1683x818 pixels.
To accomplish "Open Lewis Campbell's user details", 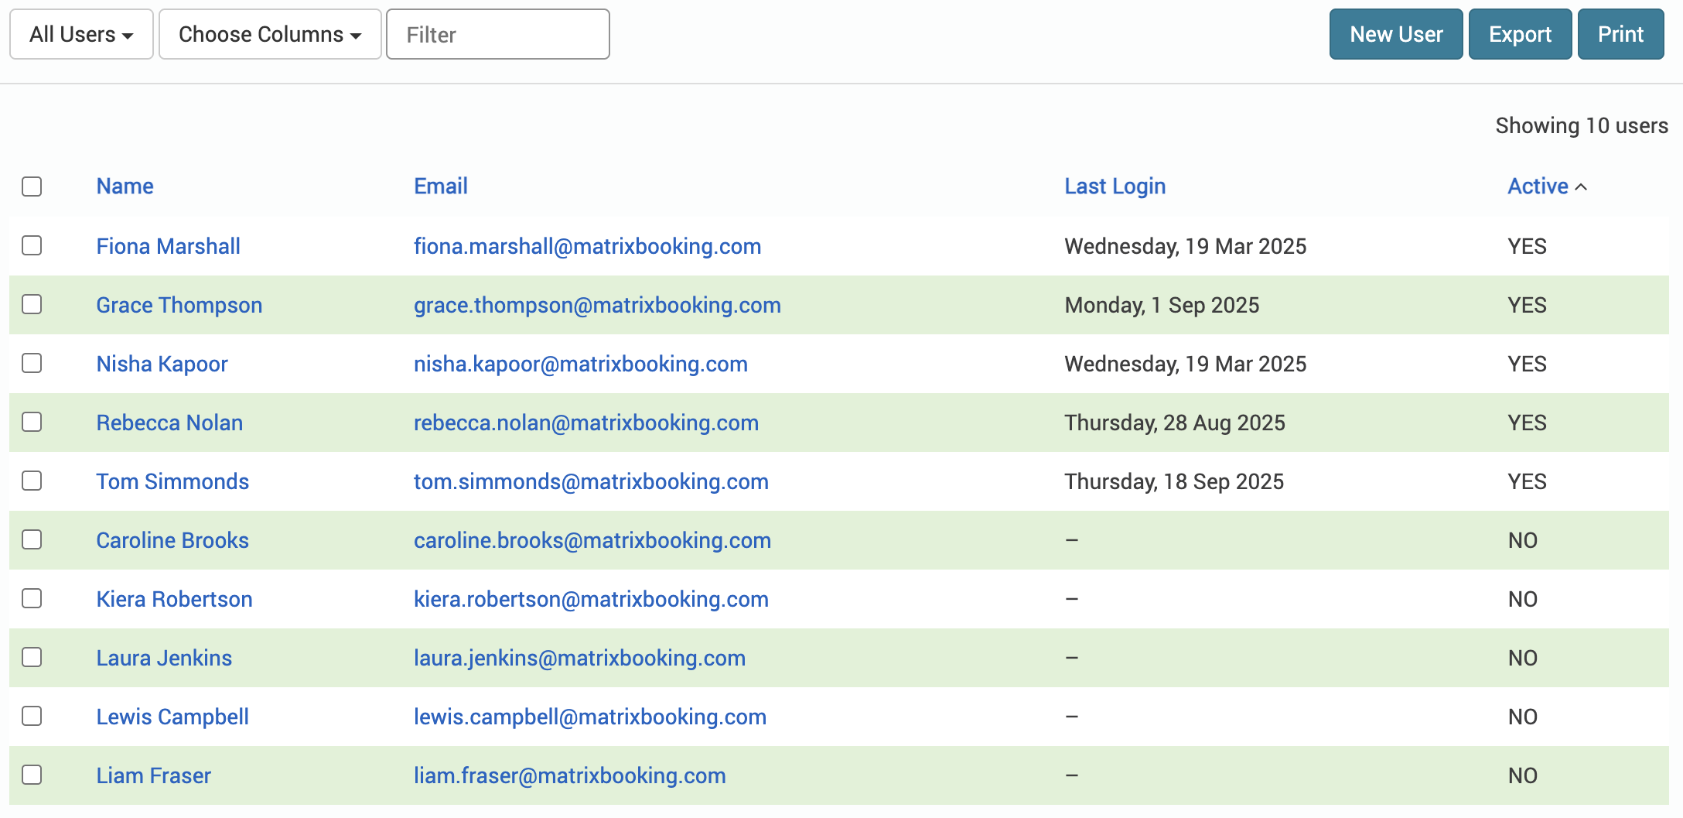I will pyautogui.click(x=172, y=717).
